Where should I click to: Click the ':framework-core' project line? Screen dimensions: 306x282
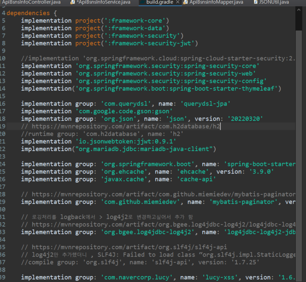(x=95, y=21)
